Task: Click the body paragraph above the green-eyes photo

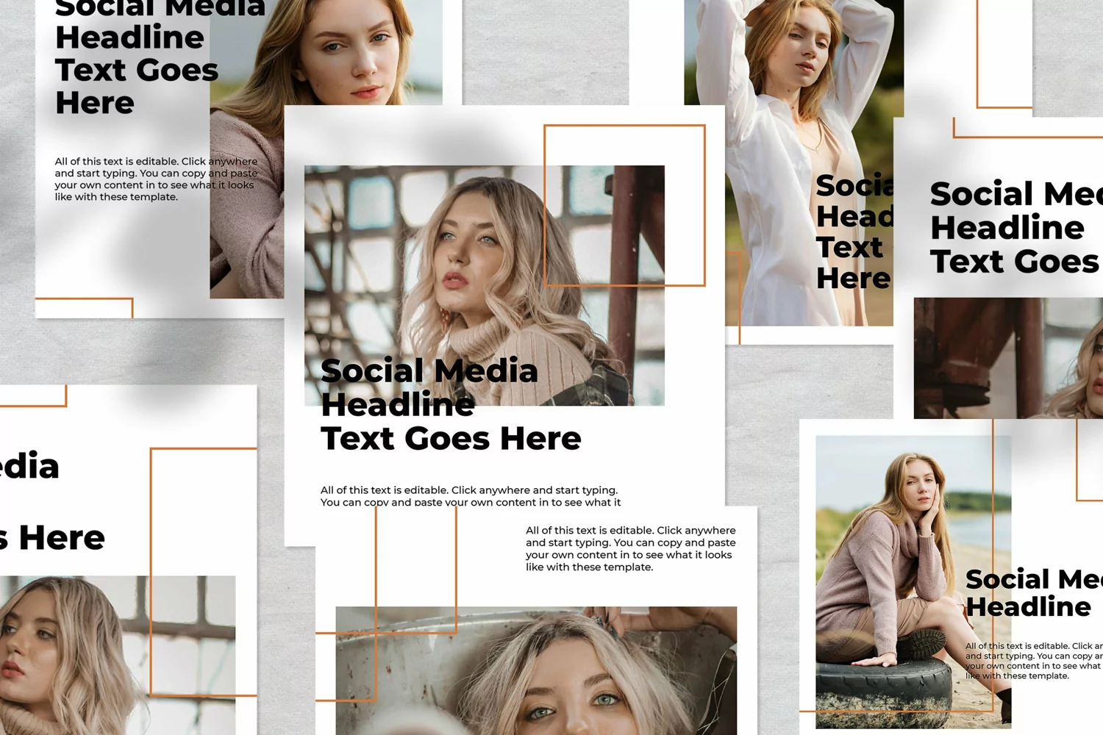Action: coord(631,548)
